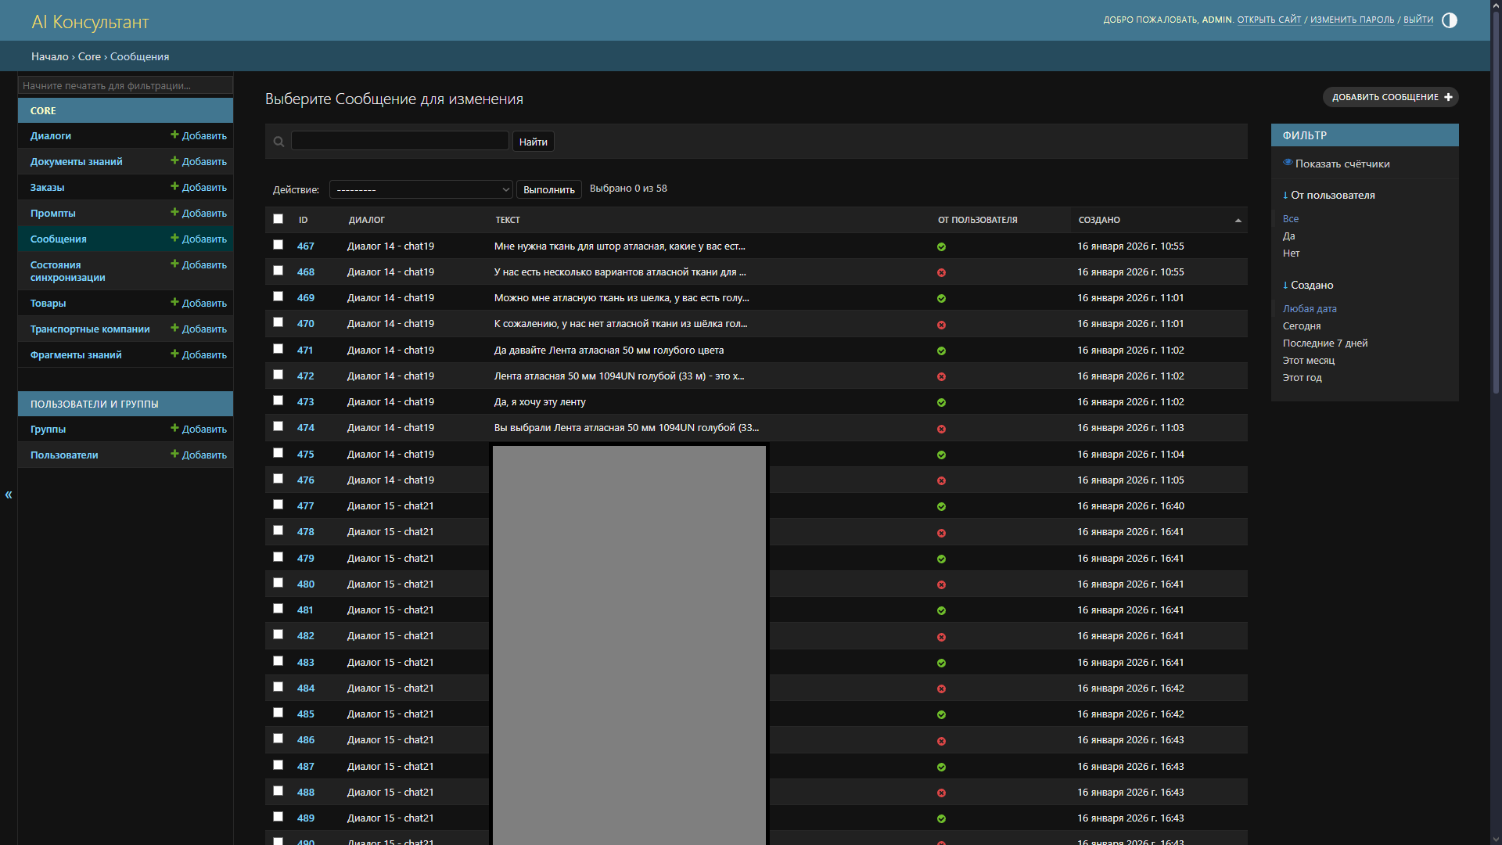Screen dimensions: 1502x845
Task: Open Товары in the sidebar menu
Action: click(49, 304)
